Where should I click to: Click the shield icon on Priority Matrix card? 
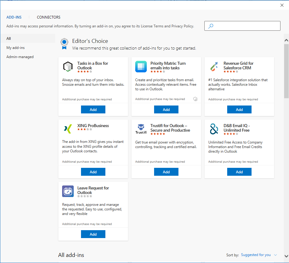[x=196, y=99]
